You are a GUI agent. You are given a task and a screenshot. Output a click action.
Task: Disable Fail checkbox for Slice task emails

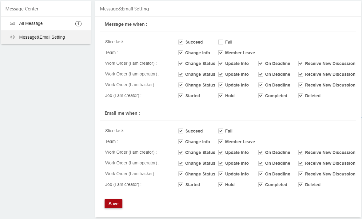click(x=221, y=131)
